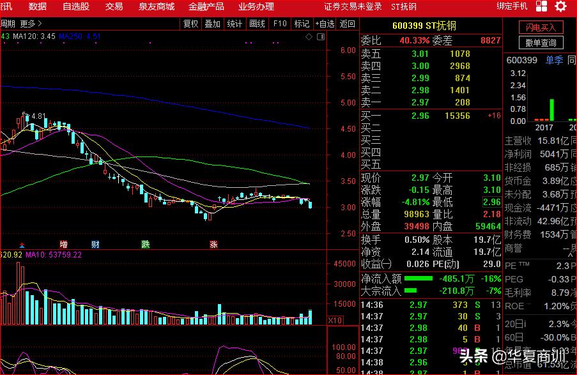Click the 14:38 trade row at 2.96

[431, 362]
